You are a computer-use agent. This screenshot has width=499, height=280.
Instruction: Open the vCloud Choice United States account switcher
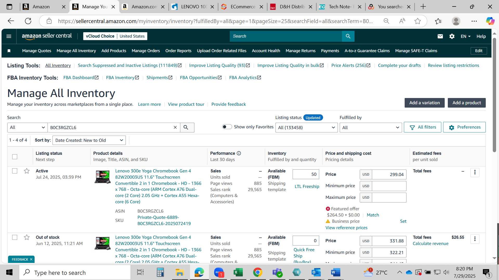(x=115, y=36)
